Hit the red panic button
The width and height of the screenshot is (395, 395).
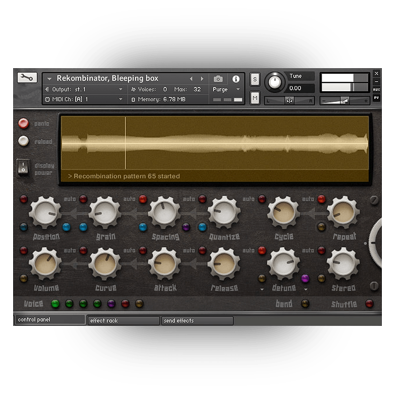click(x=24, y=123)
